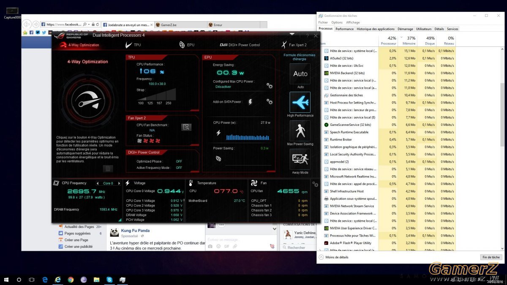Switch to the EPU tab

[187, 45]
